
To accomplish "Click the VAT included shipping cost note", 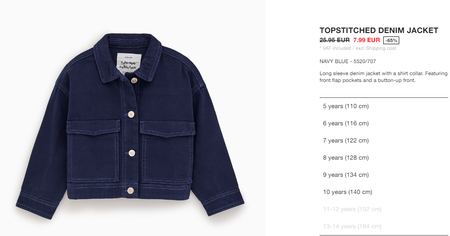I will (358, 48).
